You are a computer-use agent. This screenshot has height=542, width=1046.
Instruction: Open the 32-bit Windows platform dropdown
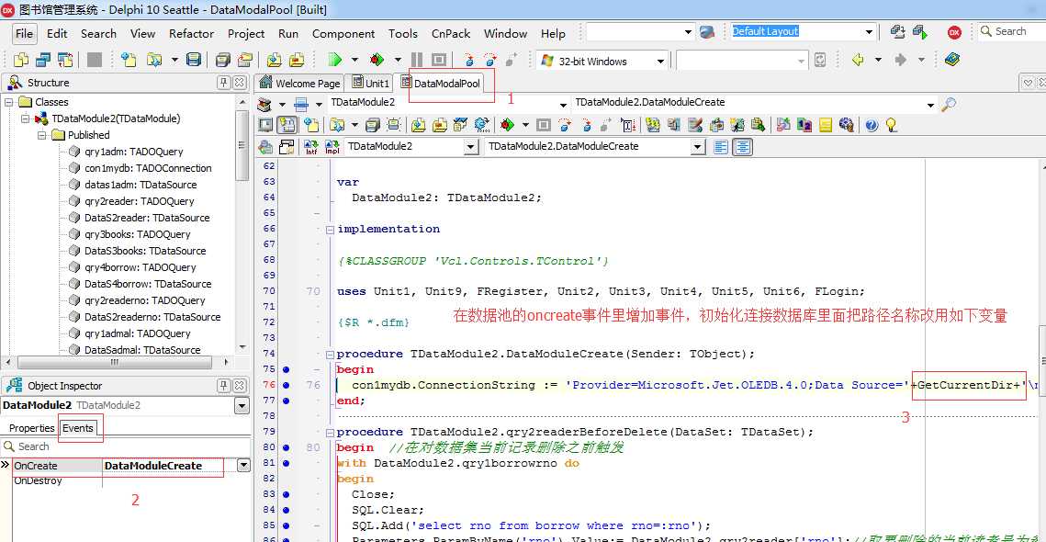pyautogui.click(x=660, y=62)
